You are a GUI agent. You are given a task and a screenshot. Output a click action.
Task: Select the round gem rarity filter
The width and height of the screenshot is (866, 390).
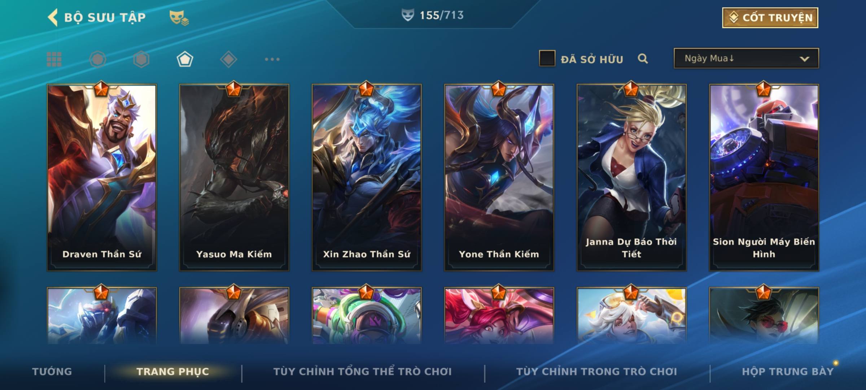tap(98, 59)
